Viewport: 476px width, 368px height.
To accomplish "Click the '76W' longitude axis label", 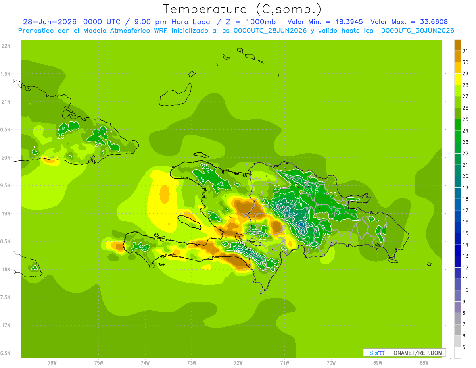I will coord(52,363).
